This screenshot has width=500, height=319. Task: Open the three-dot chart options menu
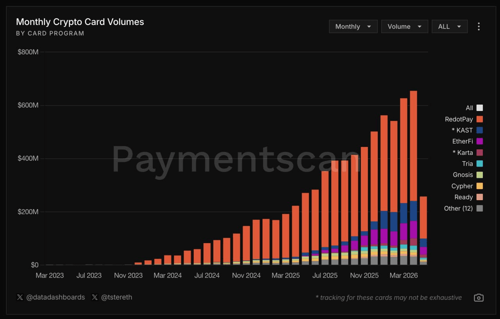click(479, 27)
